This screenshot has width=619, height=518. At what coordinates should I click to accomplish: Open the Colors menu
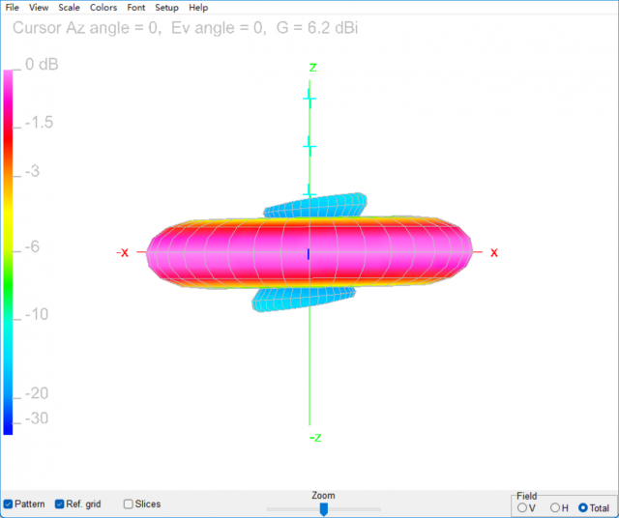tap(103, 8)
